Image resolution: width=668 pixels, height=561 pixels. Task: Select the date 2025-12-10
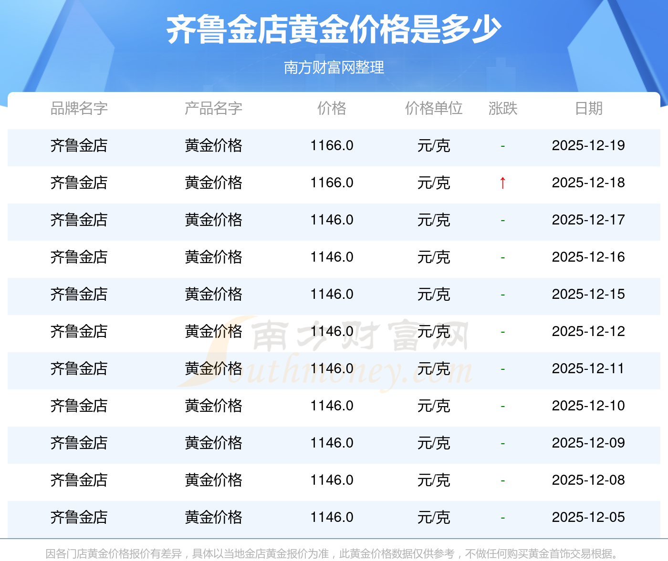pyautogui.click(x=588, y=406)
